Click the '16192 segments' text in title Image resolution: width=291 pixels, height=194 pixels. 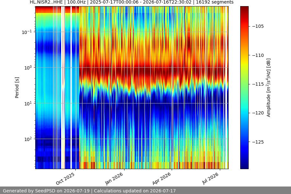click(x=215, y=2)
